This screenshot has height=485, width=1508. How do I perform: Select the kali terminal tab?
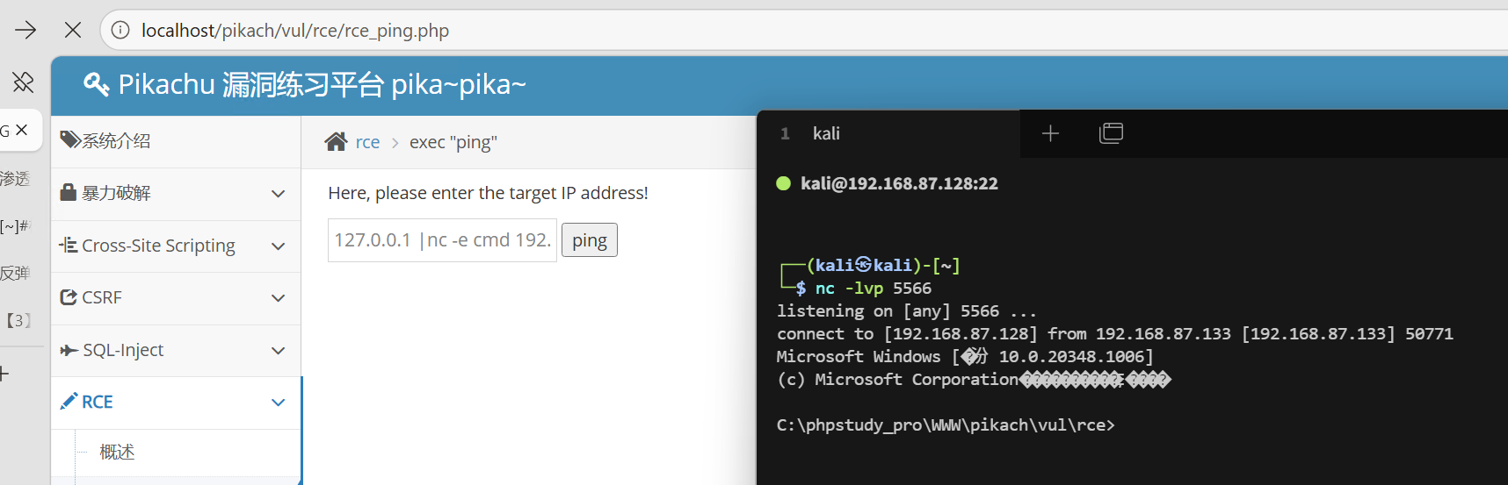(888, 133)
